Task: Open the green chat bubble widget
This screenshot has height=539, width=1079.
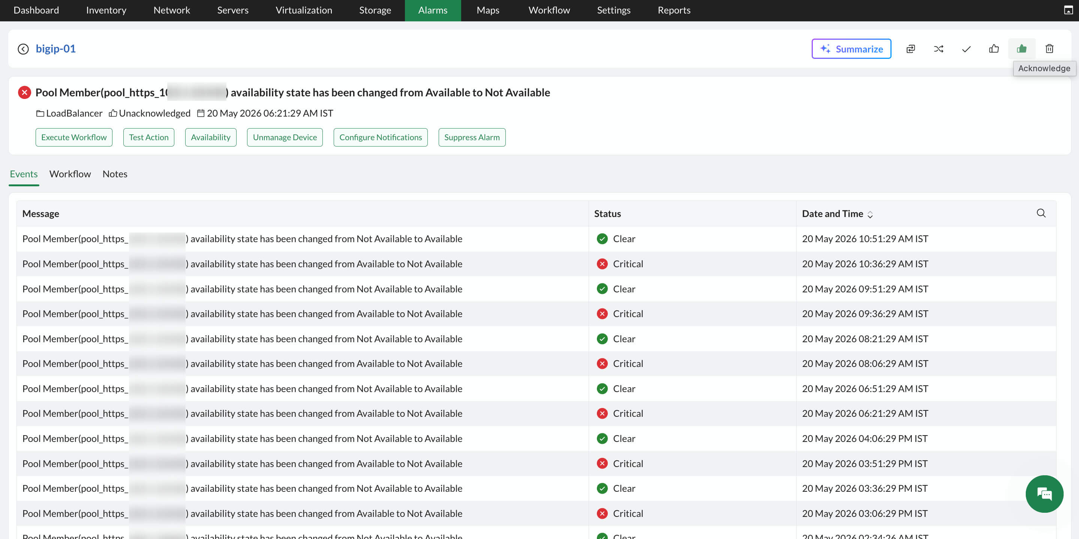Action: [x=1044, y=494]
